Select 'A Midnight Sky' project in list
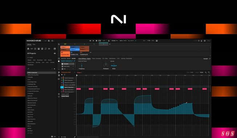The width and height of the screenshot is (237, 138). click(x=32, y=84)
